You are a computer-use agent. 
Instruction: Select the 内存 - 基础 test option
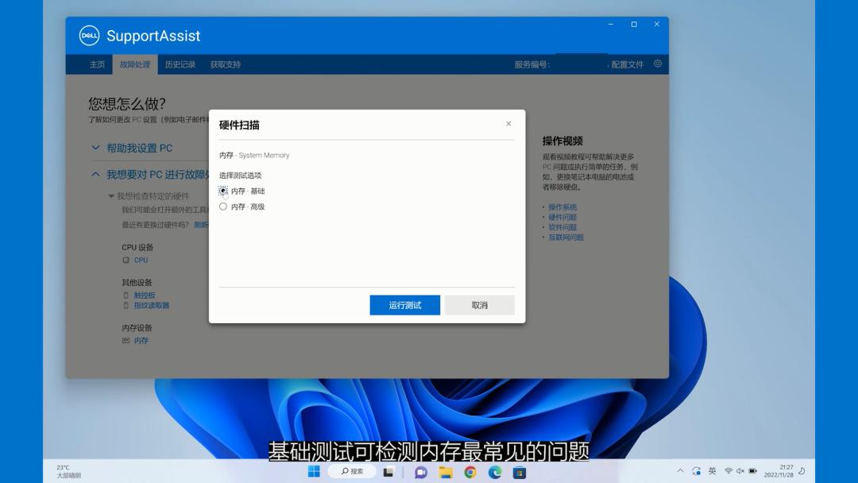(223, 191)
